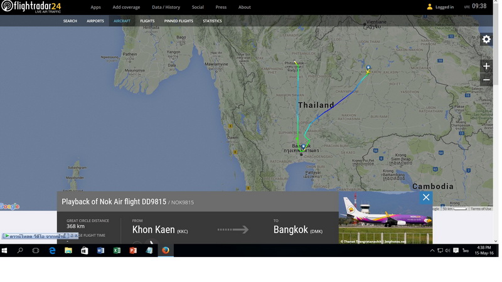Screen dimensions: 502x282
Task: Open Windows Store from taskbar
Action: tap(84, 250)
